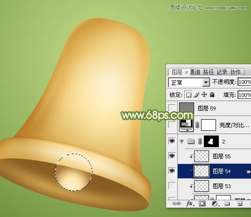Click the lock badge on 图层 54

point(249,171)
